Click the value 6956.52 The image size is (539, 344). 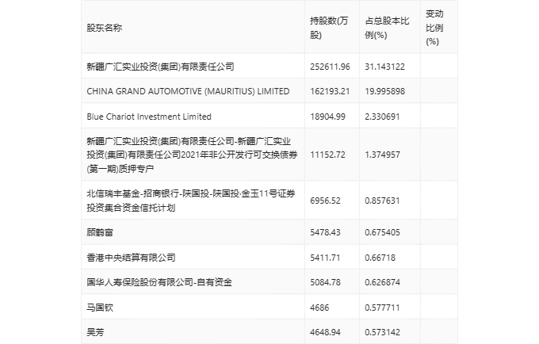pos(325,201)
